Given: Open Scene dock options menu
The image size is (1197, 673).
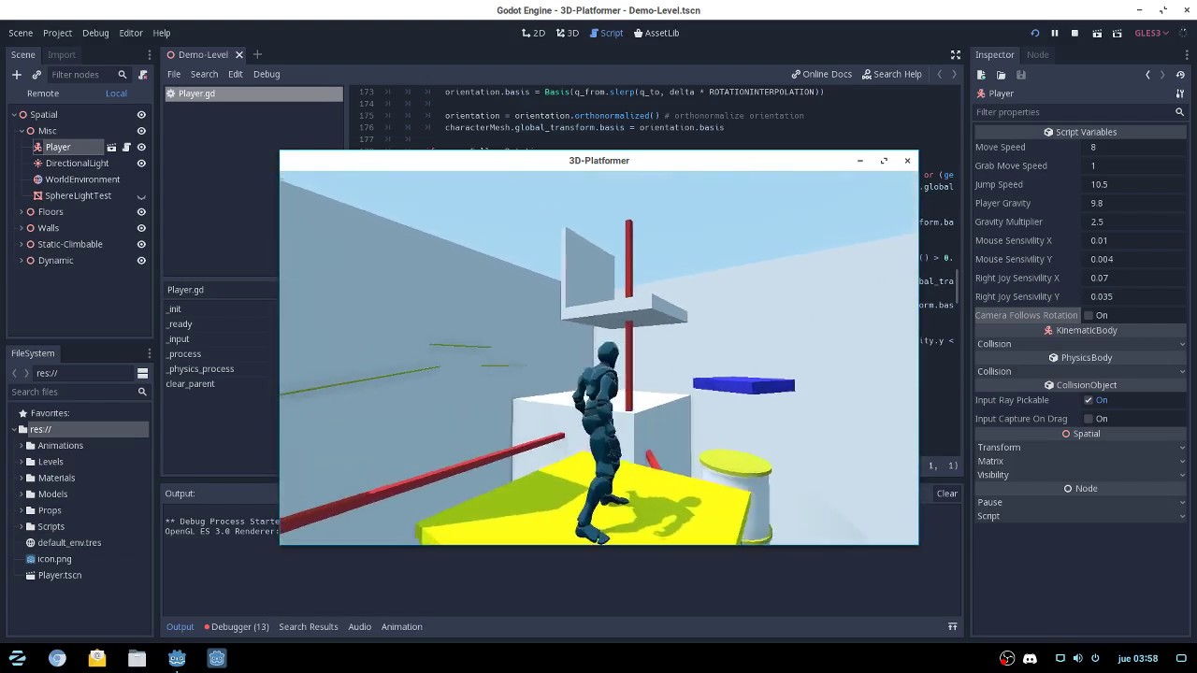Looking at the screenshot, I should click(x=149, y=55).
